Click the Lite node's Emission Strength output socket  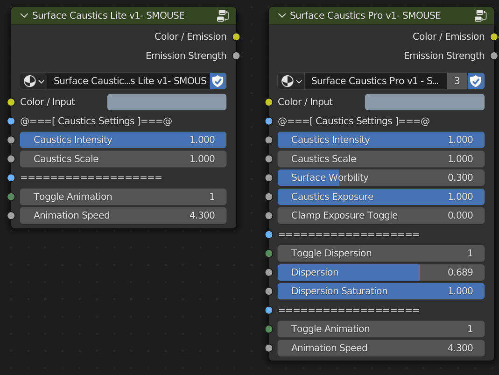click(x=236, y=56)
